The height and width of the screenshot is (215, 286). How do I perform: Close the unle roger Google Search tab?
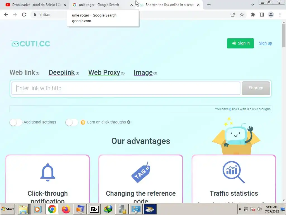[x=132, y=5]
